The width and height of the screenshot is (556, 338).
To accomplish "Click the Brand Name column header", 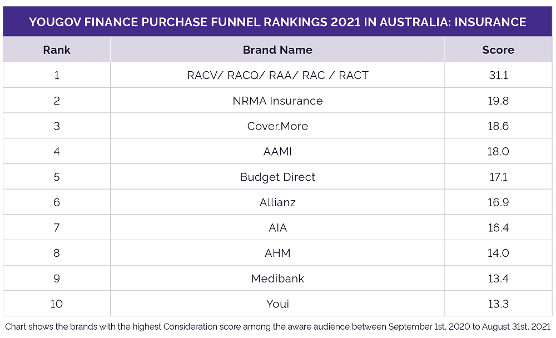I will tap(277, 49).
